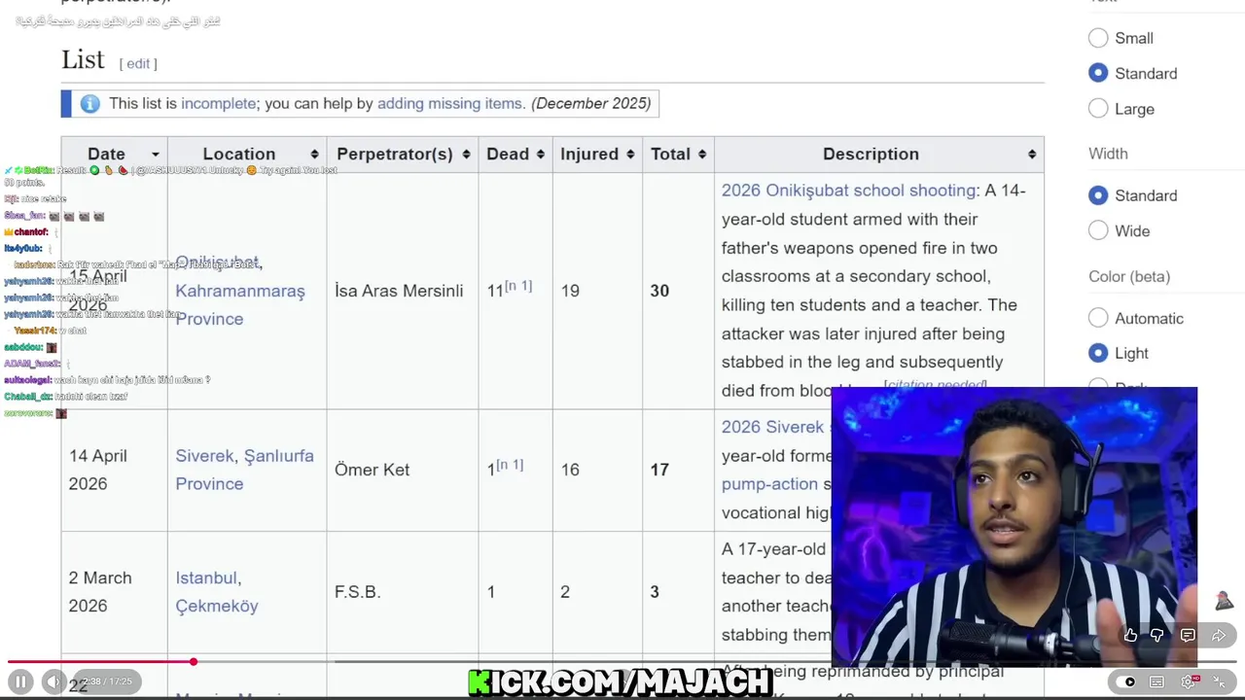This screenshot has height=700, width=1245.
Task: Click the total value 17
Action: pyautogui.click(x=659, y=470)
